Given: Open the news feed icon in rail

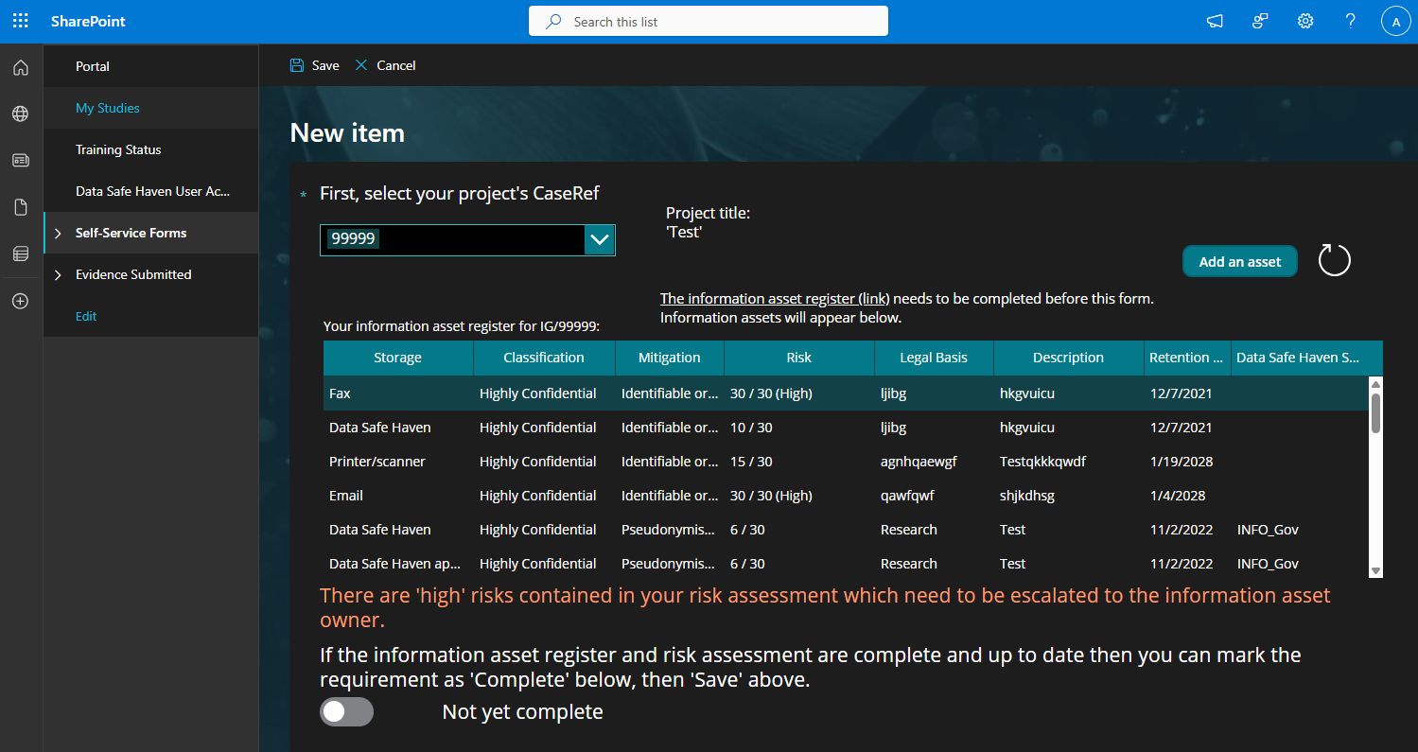Looking at the screenshot, I should click(21, 160).
